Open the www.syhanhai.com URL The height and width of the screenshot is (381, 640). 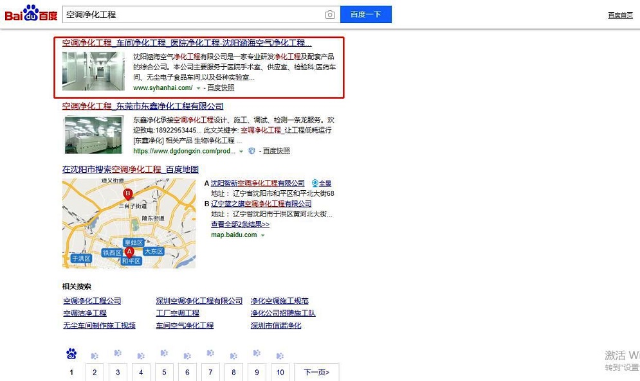point(163,88)
